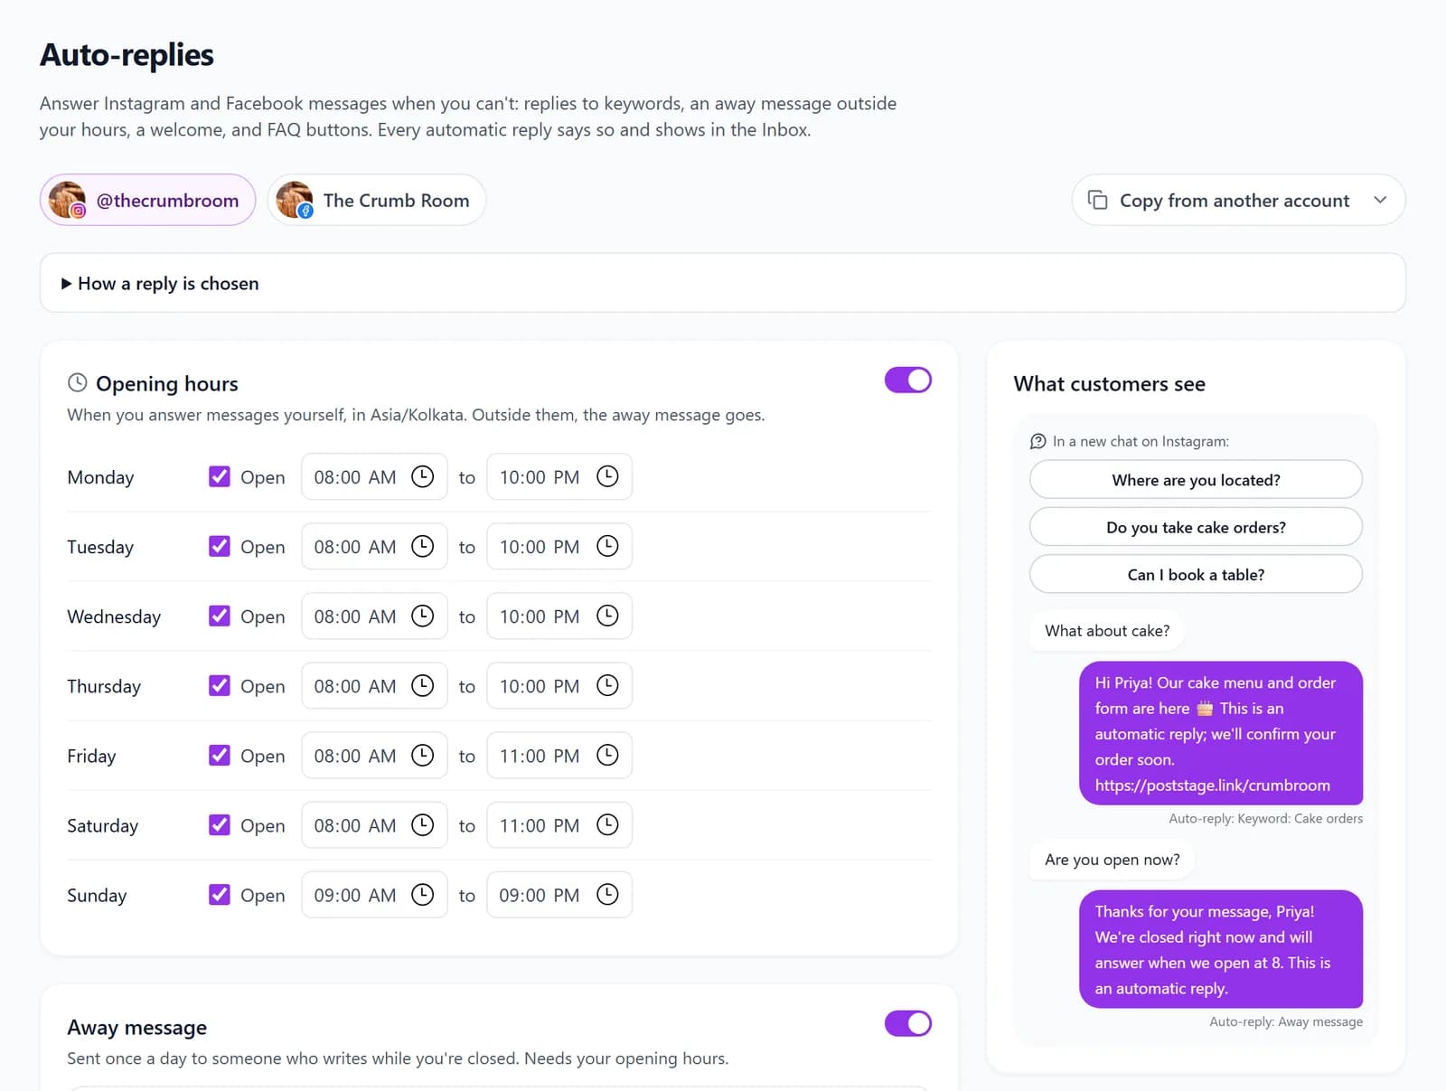Select the @thecrumbroom Instagram account tab
The image size is (1446, 1091).
(147, 200)
